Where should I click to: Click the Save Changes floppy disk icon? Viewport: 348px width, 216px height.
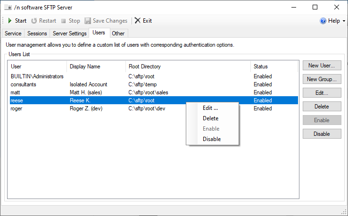coord(88,21)
